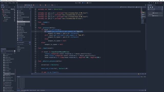This screenshot has width=164, height=92.
Task: Add a new node with the plus icon
Action: (x=2, y=7)
